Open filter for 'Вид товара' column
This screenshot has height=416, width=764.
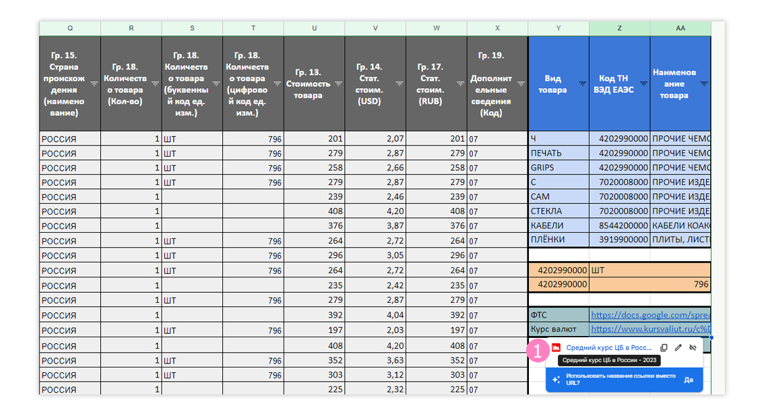(x=582, y=83)
